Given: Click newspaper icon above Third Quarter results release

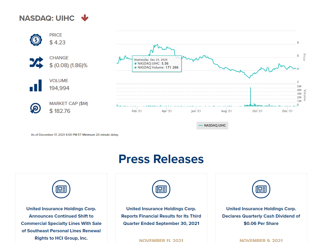Looking at the screenshot, I should pyautogui.click(x=161, y=189).
